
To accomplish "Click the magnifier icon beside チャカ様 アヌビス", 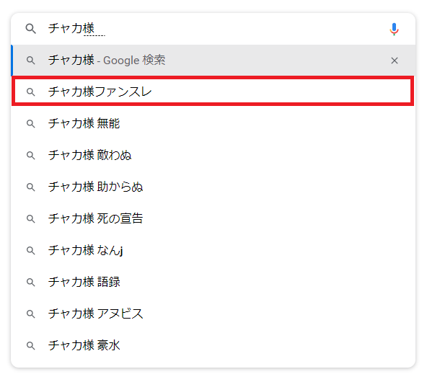I will (x=31, y=314).
